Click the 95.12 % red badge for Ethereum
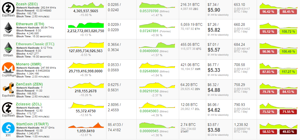The image size is (300, 140). pyautogui.click(x=268, y=32)
